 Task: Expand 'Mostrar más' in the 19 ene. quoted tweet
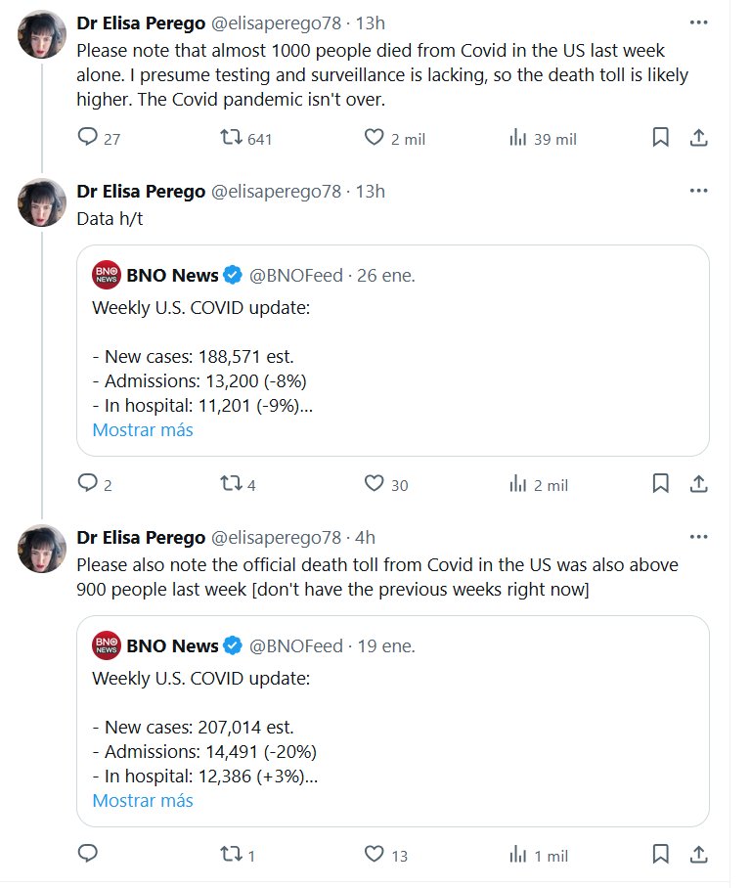coord(143,801)
